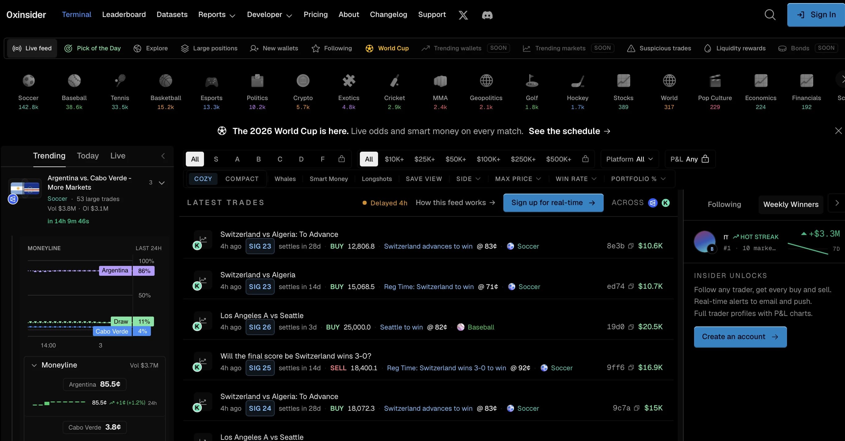Open the Discord server icon
The height and width of the screenshot is (441, 845).
(x=487, y=15)
